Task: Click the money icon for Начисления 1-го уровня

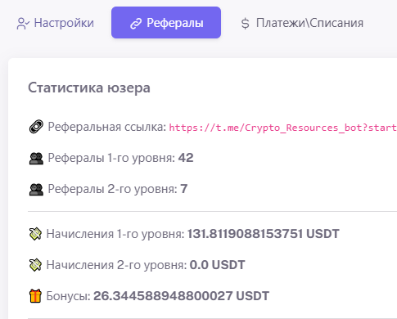Action: click(x=35, y=234)
